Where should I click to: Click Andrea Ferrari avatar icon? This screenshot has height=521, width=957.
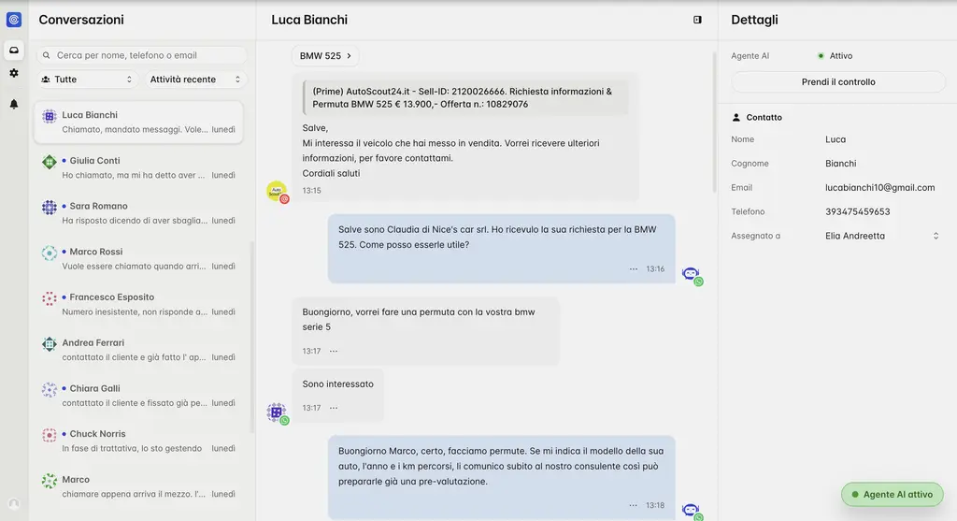[50, 344]
